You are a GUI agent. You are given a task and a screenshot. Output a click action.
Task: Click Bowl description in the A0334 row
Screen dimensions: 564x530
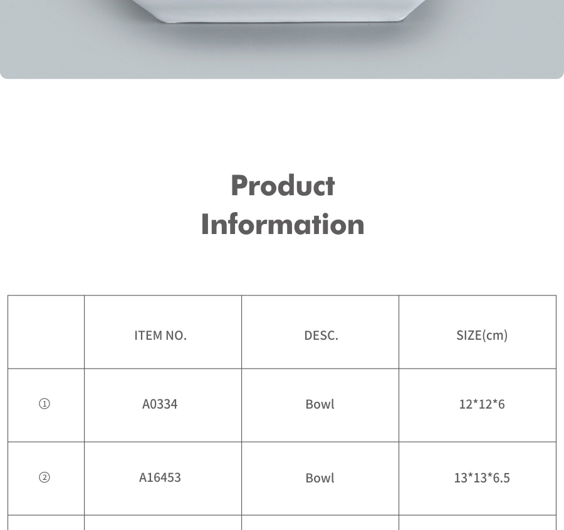(320, 404)
